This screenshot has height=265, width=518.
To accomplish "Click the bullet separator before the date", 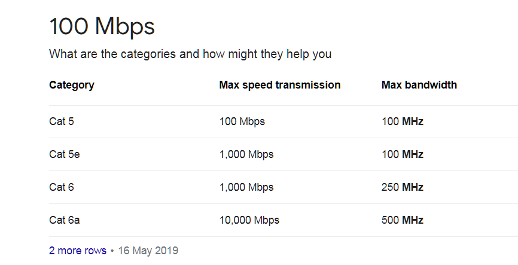I will click(x=112, y=251).
